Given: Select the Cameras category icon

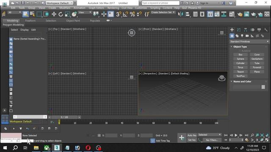Looking at the screenshot, I should click(x=247, y=36).
